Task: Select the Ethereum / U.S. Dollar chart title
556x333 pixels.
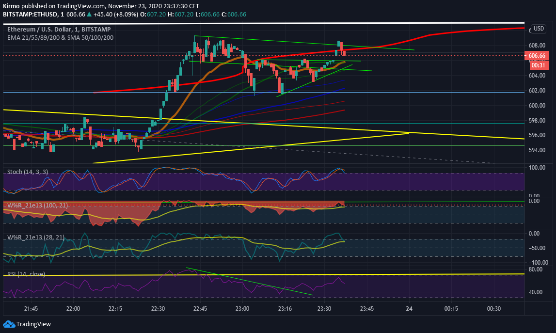Action: 59,29
